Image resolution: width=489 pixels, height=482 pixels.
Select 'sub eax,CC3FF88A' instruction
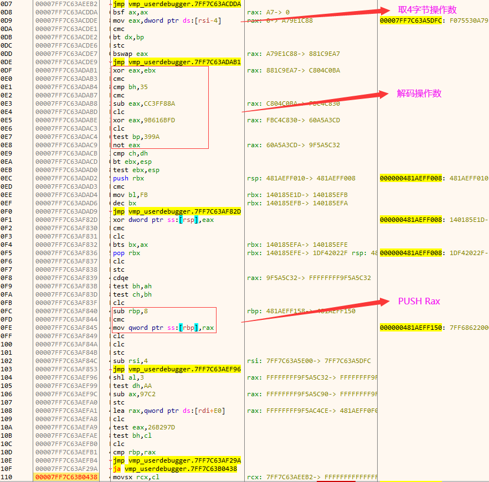tap(144, 103)
